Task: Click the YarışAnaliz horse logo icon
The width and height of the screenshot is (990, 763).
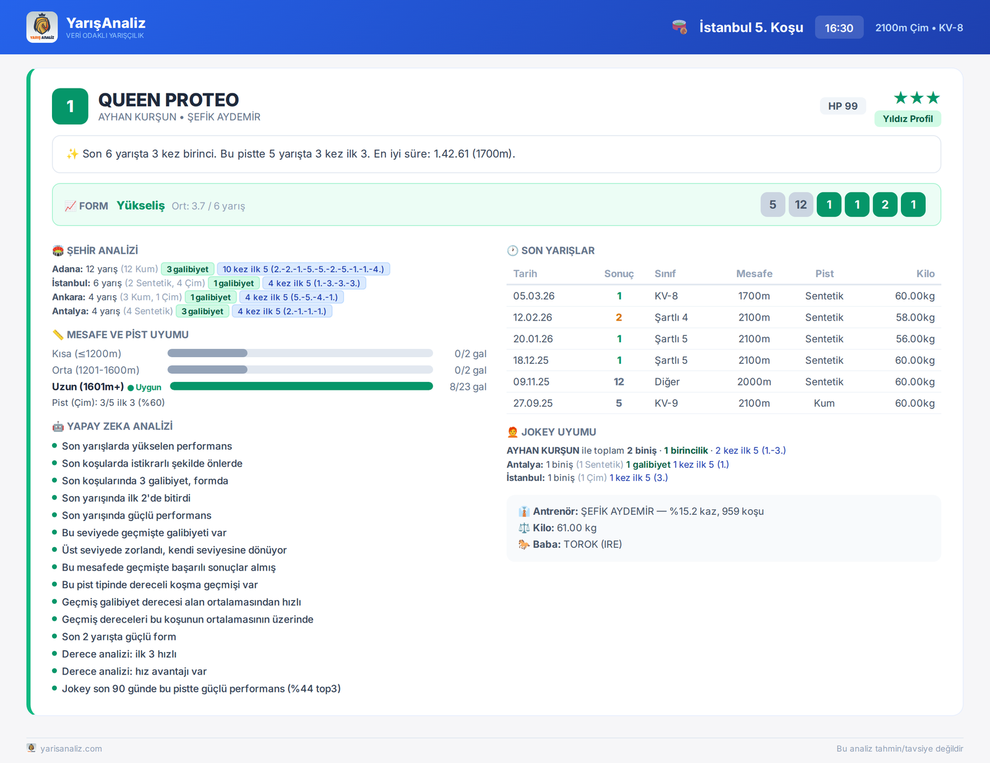Action: tap(42, 27)
